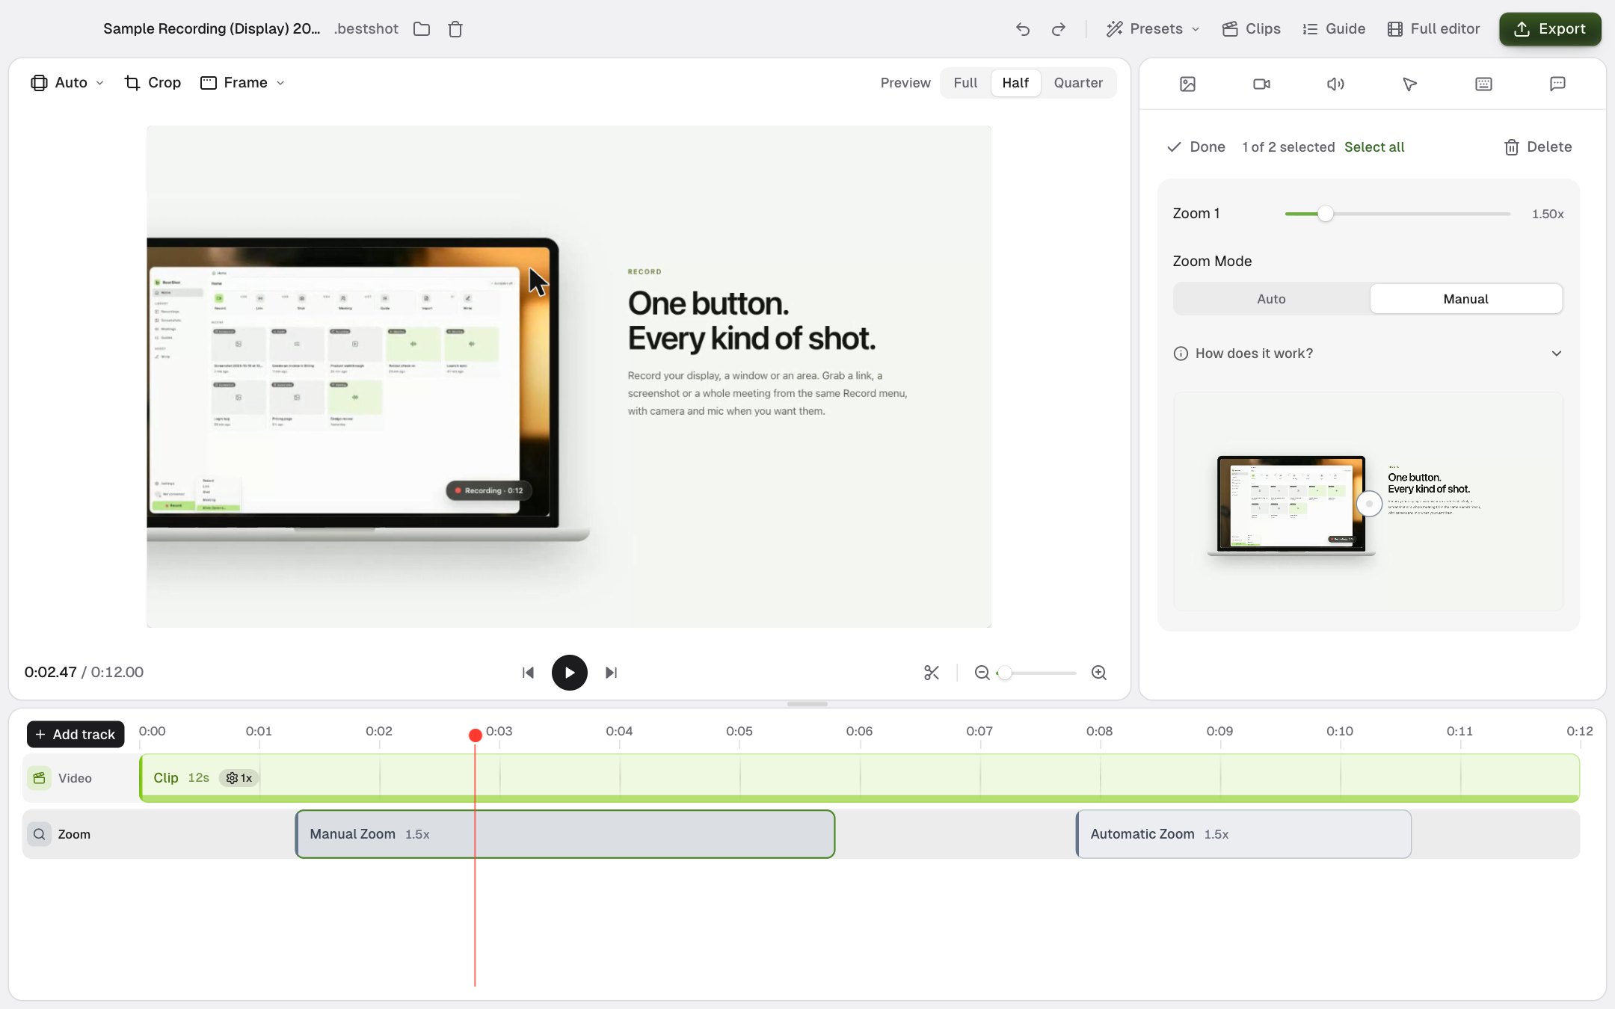Open the Presets dropdown
1615x1009 pixels.
pyautogui.click(x=1153, y=29)
